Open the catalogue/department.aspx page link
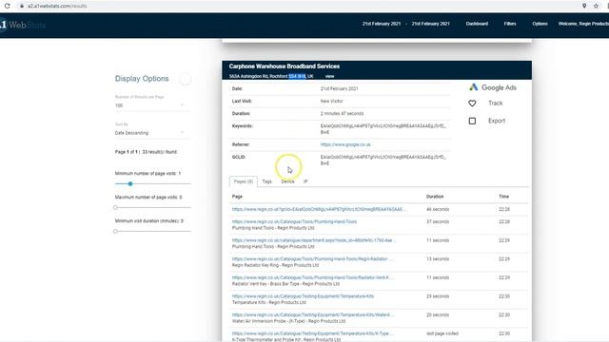The height and width of the screenshot is (342, 609). pos(314,240)
